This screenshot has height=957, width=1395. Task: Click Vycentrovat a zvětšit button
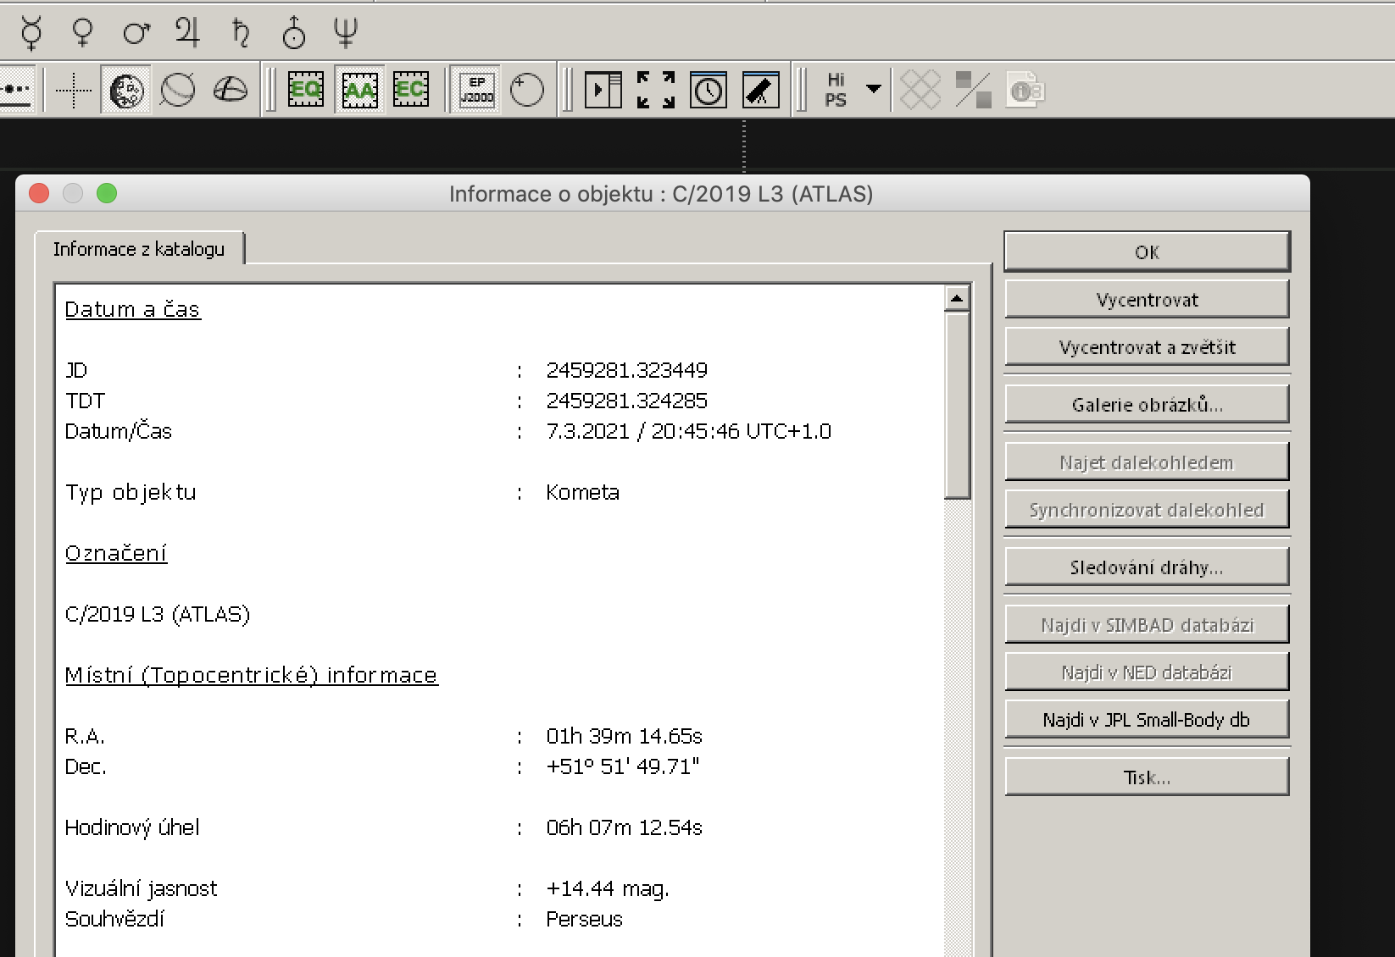(x=1147, y=347)
